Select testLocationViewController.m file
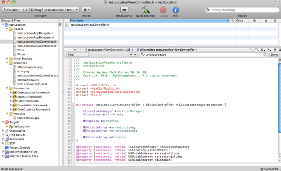This screenshot has width=281, height=171. coord(37,46)
